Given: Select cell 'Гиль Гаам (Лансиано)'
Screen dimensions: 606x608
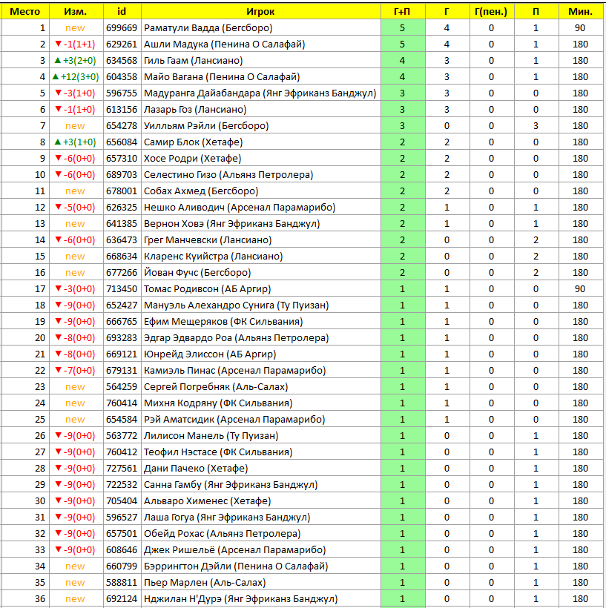Looking at the screenshot, I should pos(260,61).
